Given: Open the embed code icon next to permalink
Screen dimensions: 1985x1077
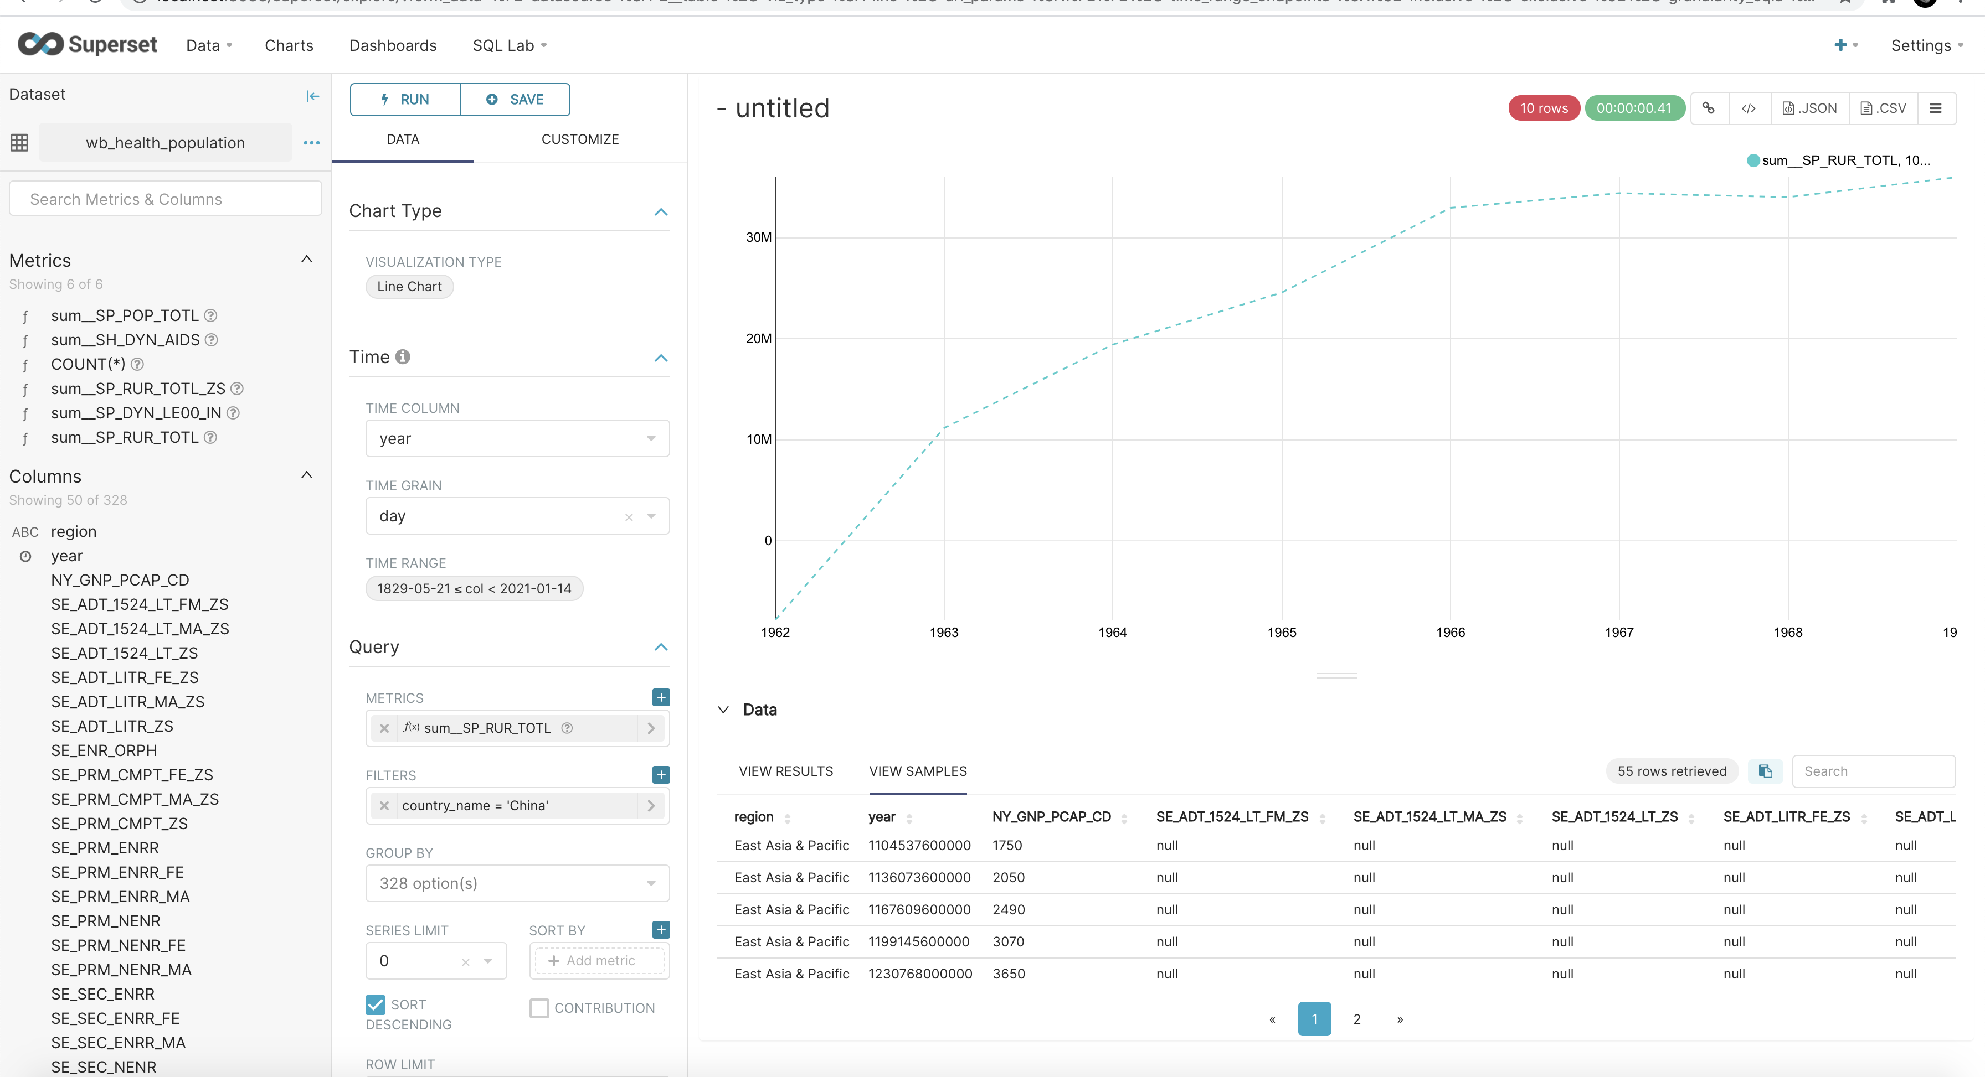Looking at the screenshot, I should pos(1750,108).
